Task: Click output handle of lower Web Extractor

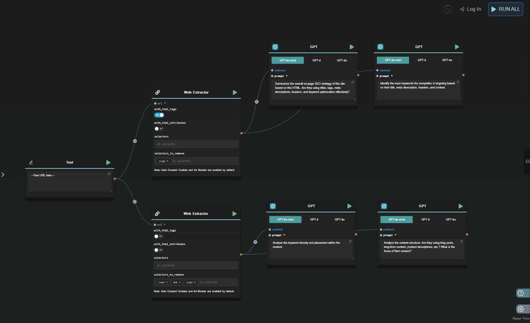Action: click(241, 255)
